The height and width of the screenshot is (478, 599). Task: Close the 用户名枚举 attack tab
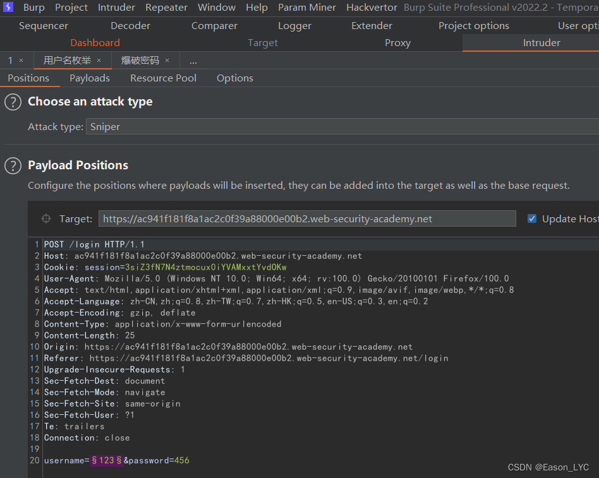[99, 61]
